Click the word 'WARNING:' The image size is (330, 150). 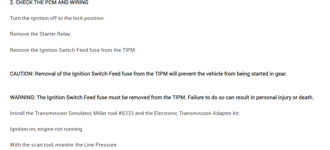coord(23,97)
